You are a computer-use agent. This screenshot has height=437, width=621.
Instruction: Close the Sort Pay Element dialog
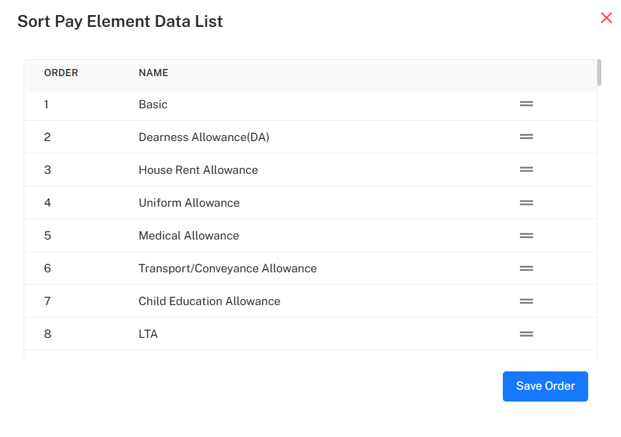pos(606,18)
